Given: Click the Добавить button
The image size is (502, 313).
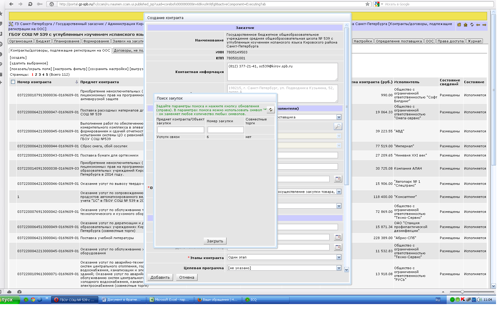Looking at the screenshot, I should [x=160, y=277].
